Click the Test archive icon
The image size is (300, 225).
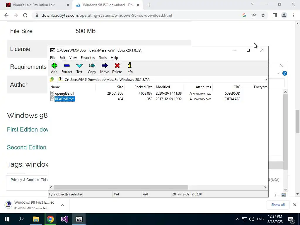tap(79, 66)
